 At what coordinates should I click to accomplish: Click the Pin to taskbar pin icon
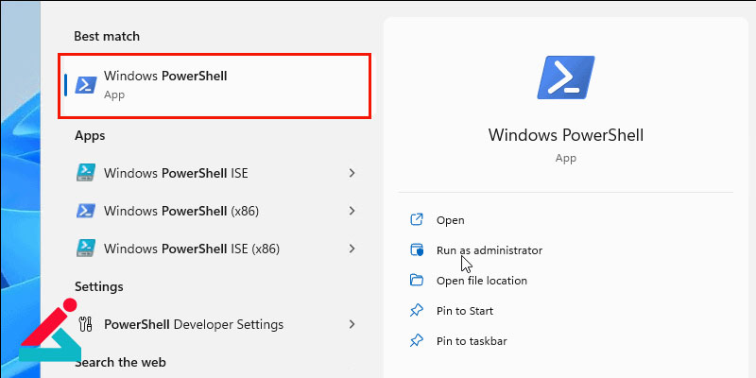coord(416,341)
